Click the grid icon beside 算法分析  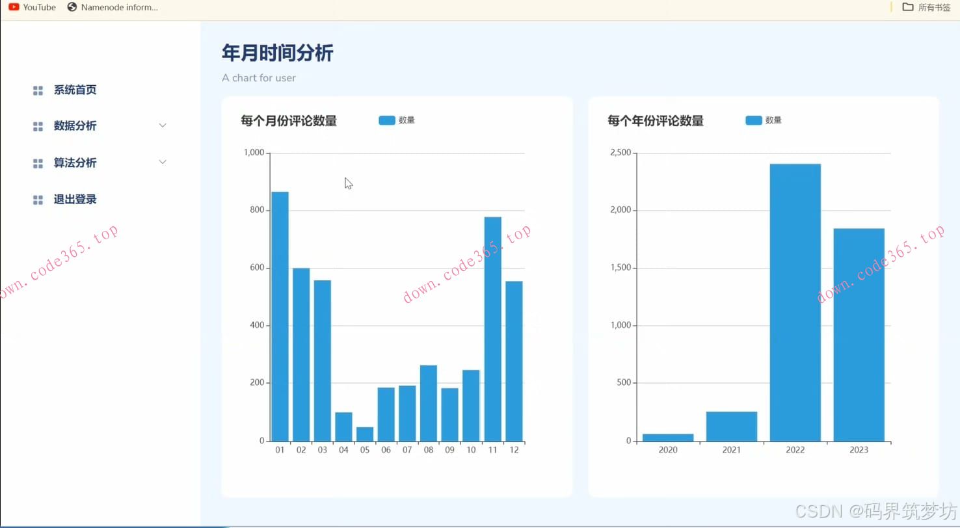point(38,163)
